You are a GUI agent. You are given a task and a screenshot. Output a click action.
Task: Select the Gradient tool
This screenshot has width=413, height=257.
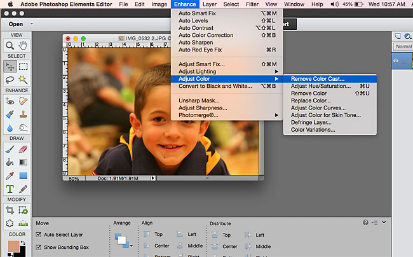click(x=23, y=162)
